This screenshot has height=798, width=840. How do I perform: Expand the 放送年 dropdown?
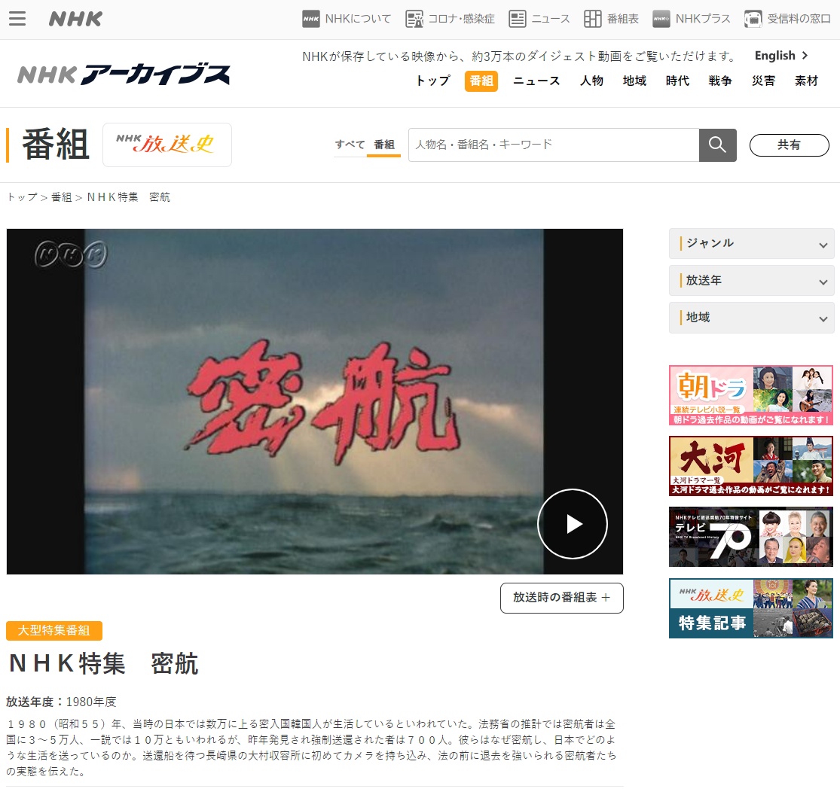tap(751, 281)
